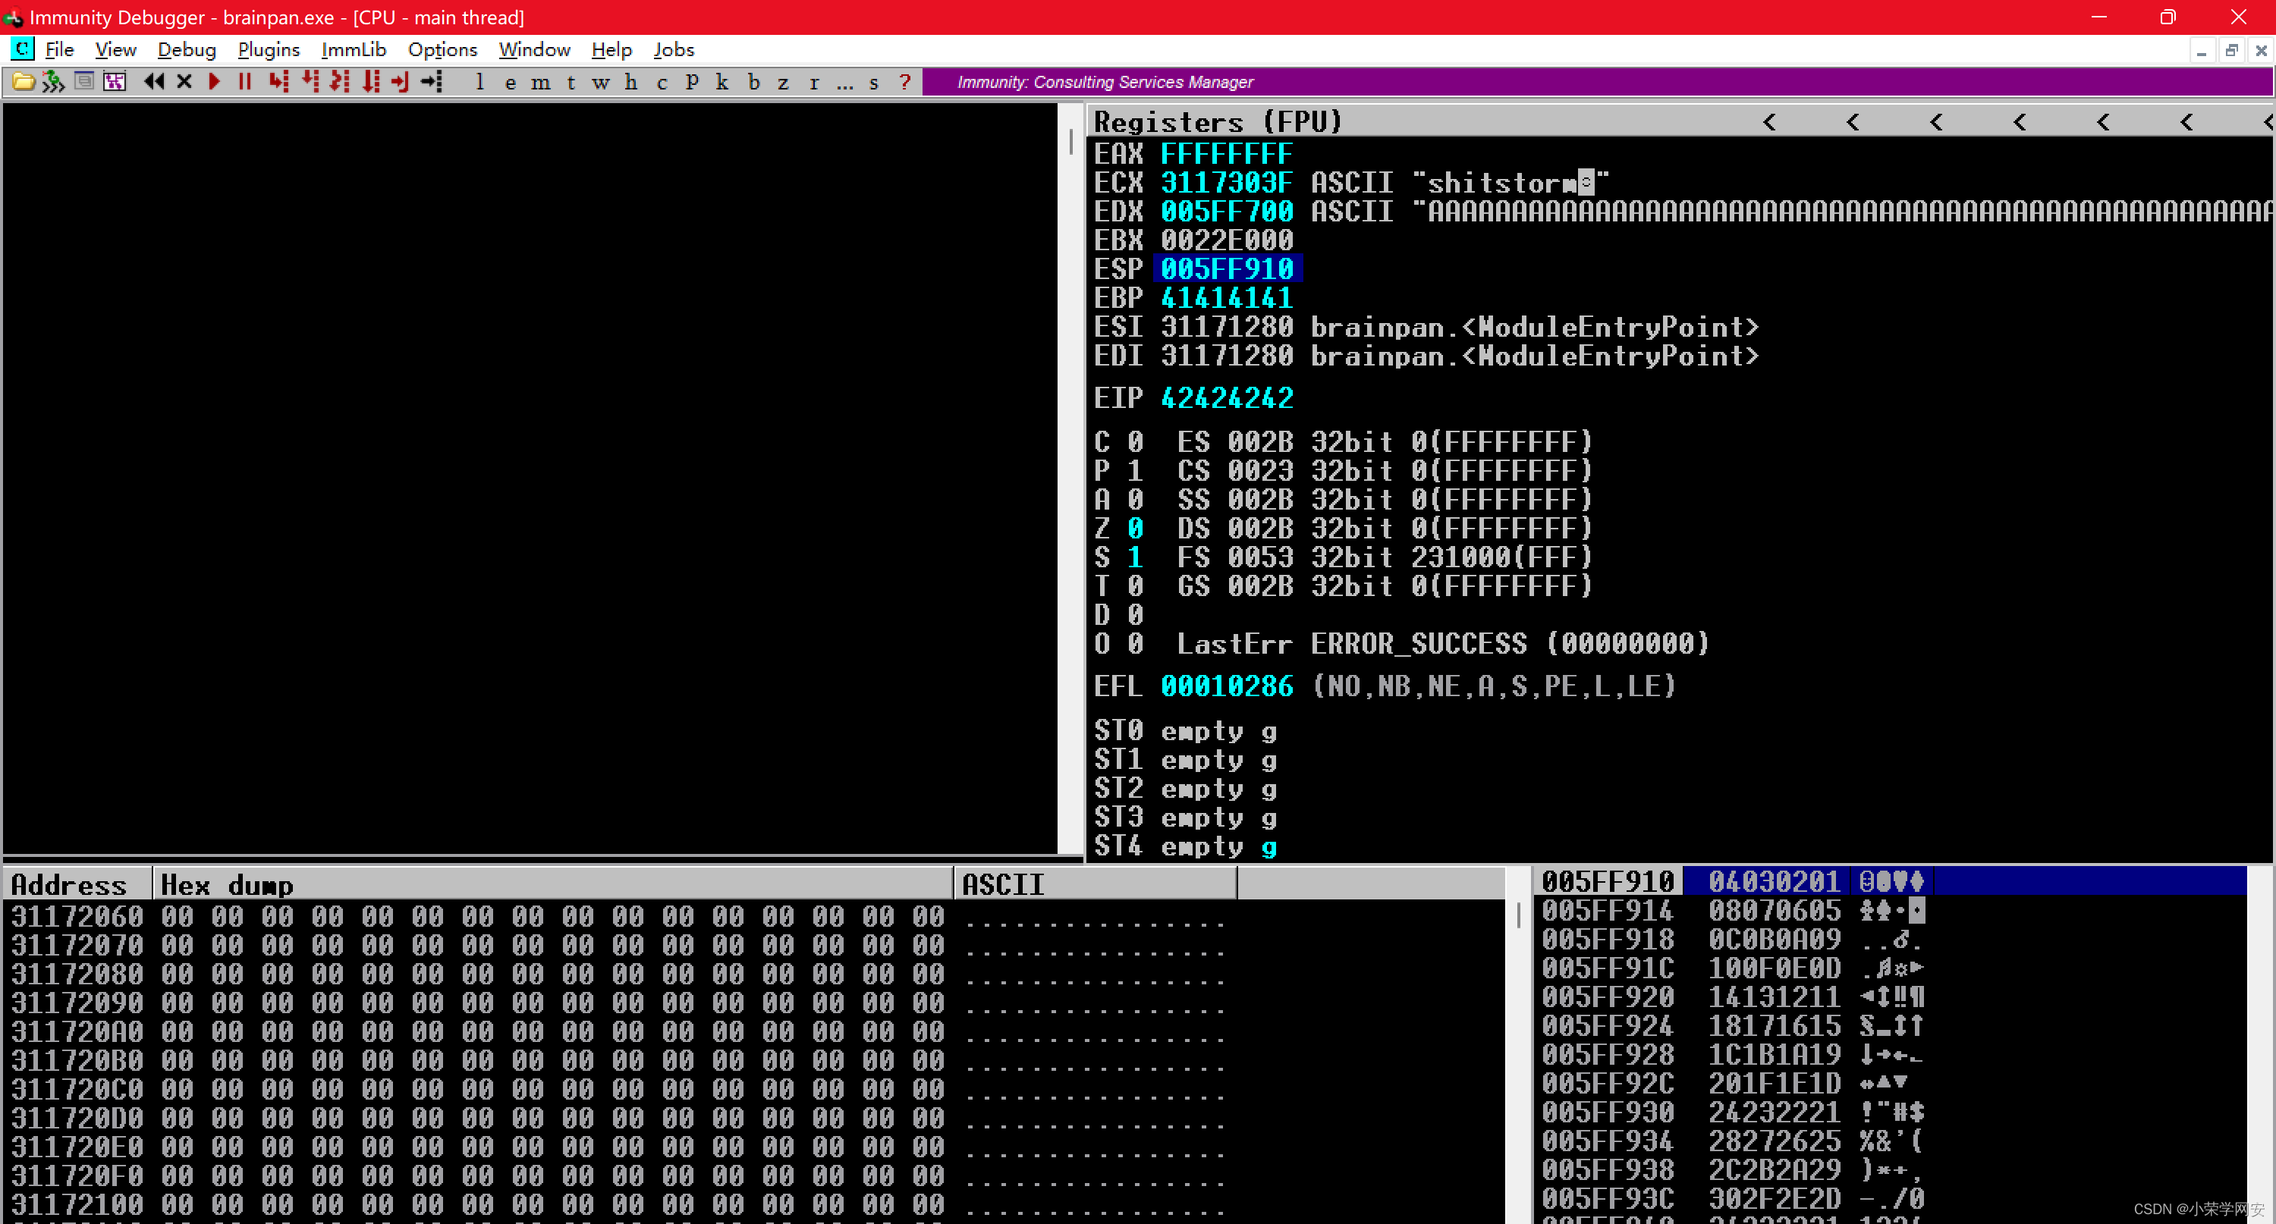This screenshot has width=2276, height=1224.
Task: Open the Window menu
Action: click(535, 49)
